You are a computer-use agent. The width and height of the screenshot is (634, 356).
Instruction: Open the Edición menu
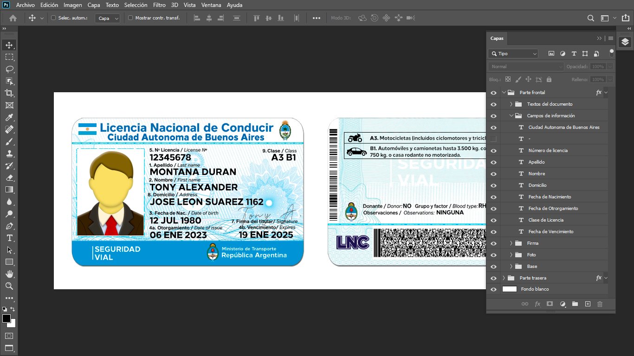(49, 5)
